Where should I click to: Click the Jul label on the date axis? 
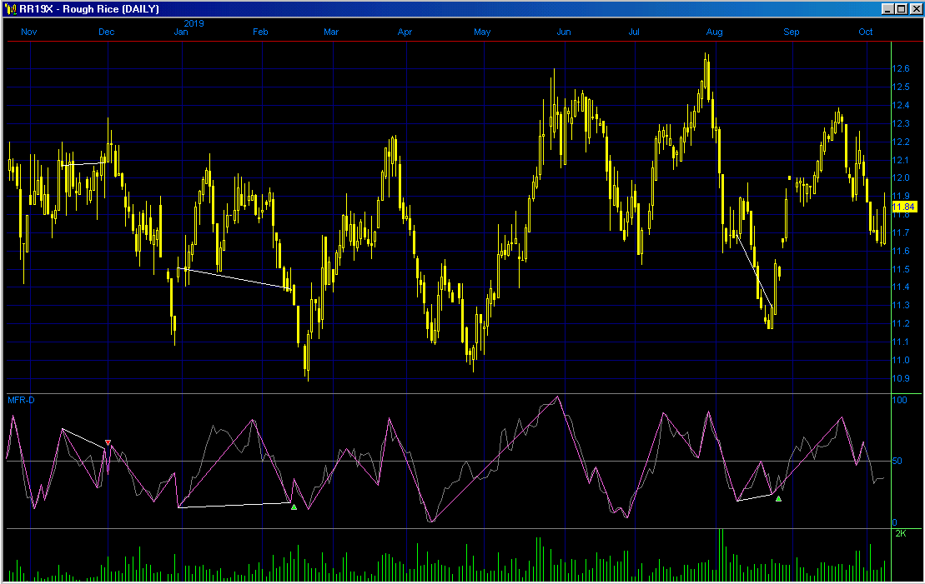634,32
